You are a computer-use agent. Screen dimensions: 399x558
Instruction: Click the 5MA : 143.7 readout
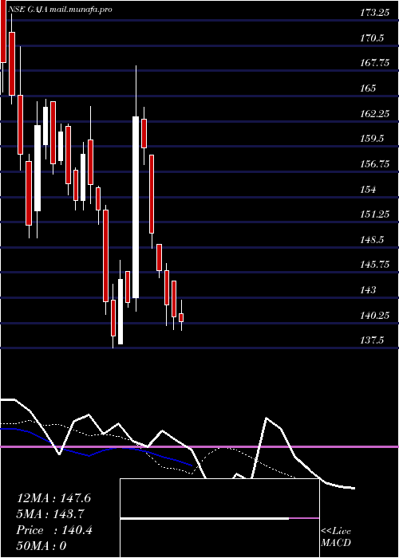[50, 514]
